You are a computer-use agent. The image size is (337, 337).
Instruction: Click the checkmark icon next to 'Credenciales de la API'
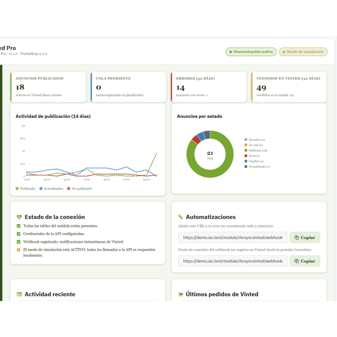tap(18, 234)
